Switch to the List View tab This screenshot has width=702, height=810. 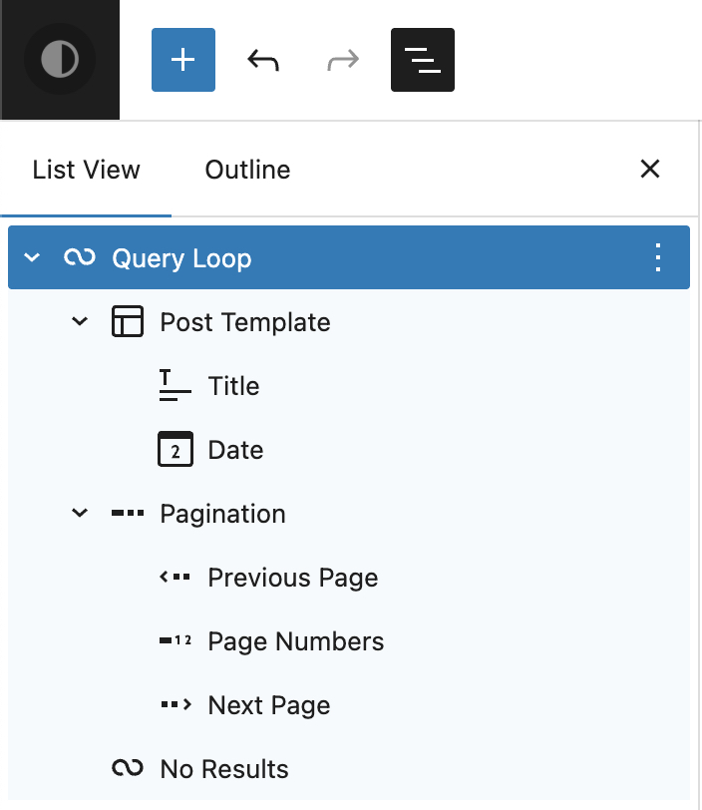tap(86, 170)
